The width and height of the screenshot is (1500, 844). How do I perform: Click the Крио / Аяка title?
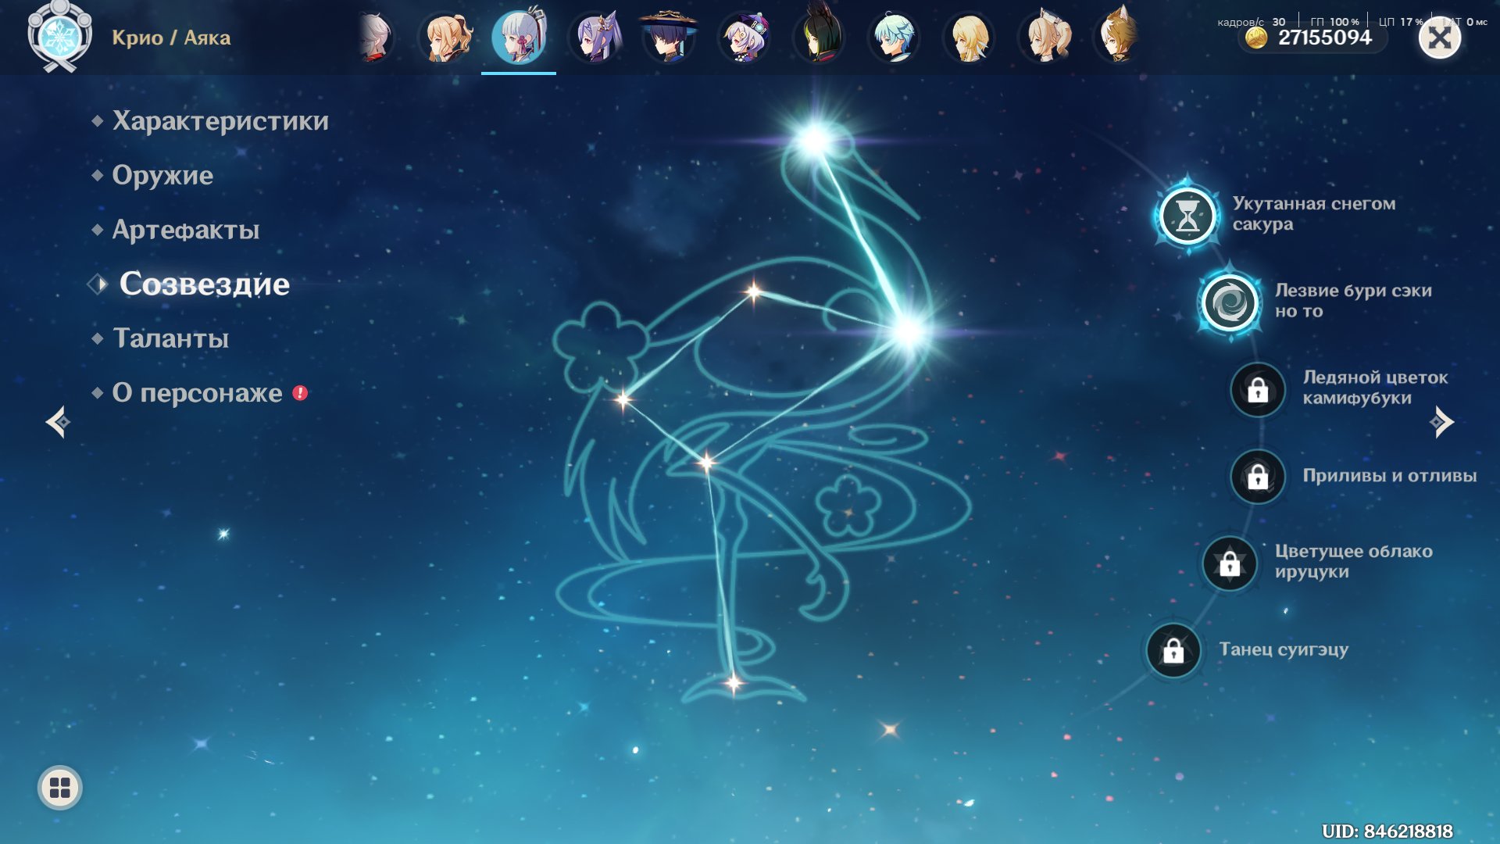(x=171, y=38)
